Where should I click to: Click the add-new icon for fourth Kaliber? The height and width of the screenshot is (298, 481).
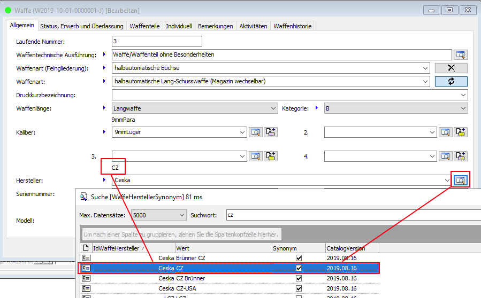tap(460, 156)
